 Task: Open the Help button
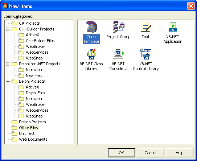(x=180, y=153)
